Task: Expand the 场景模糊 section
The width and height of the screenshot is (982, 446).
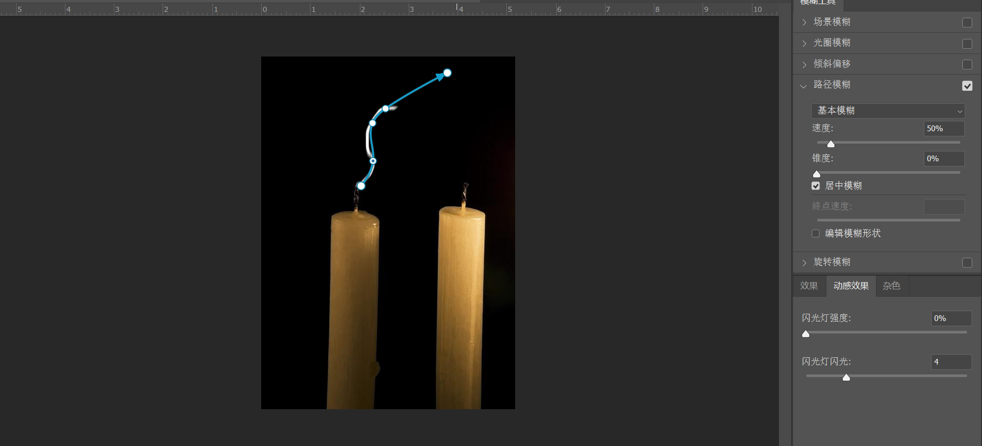Action: tap(804, 22)
